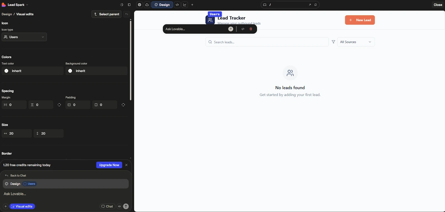Open the cloud backend icon
The width and height of the screenshot is (445, 212).
point(147,5)
